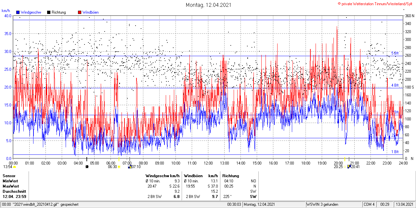The height and width of the screenshot is (208, 416).
Task: Click the MinWert row label
Action: pos(10,181)
